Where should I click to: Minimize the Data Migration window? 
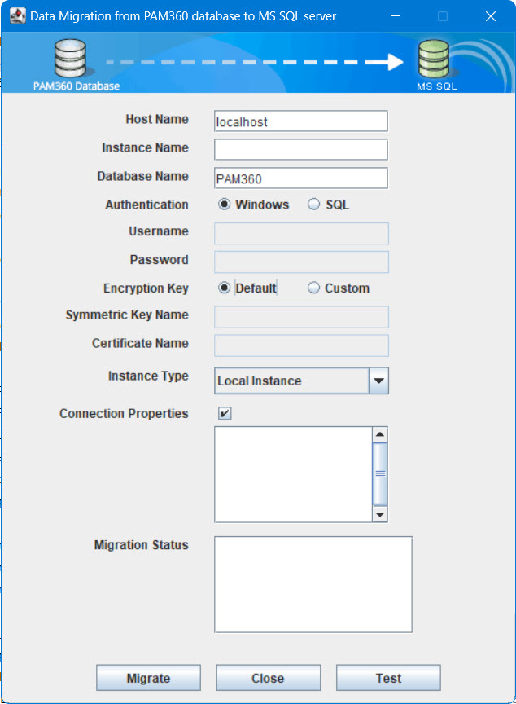[396, 16]
